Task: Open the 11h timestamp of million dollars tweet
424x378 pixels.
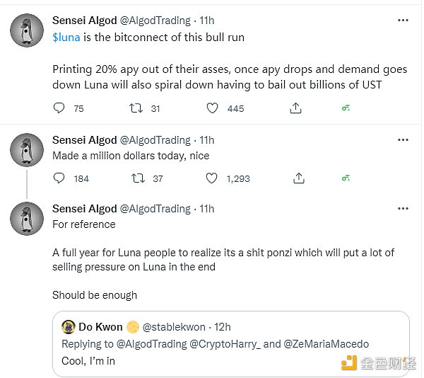Action: [x=207, y=140]
